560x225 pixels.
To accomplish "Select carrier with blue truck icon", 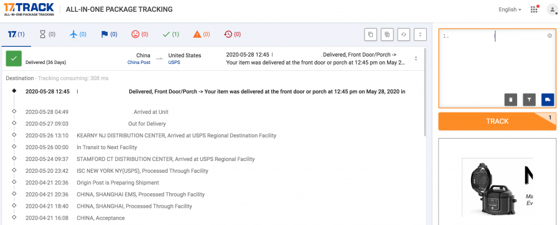I will coord(548,99).
